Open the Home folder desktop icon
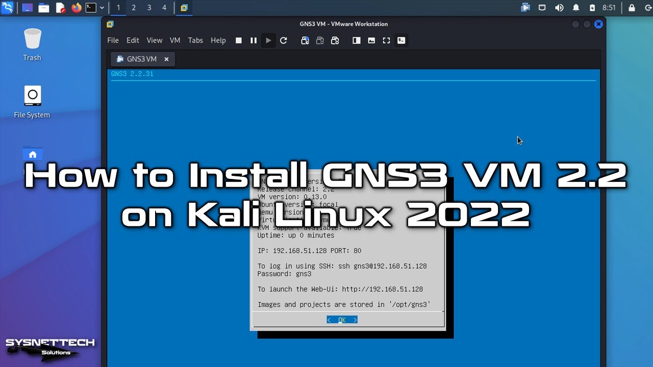 click(33, 154)
